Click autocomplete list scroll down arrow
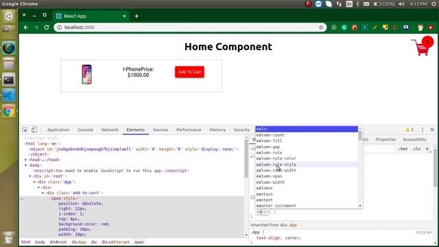The height and width of the screenshot is (247, 439). [x=360, y=206]
